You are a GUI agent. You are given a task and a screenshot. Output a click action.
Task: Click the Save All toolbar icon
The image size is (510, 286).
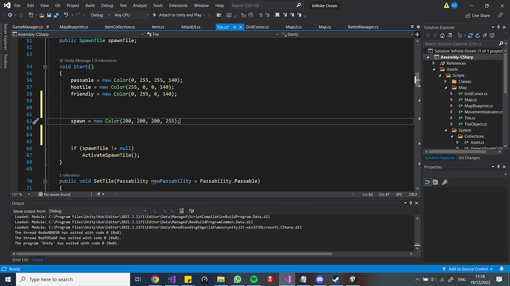55,15
